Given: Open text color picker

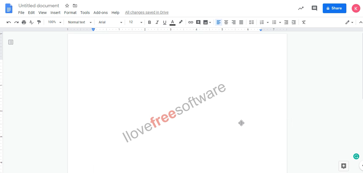Looking at the screenshot, I should (x=173, y=22).
